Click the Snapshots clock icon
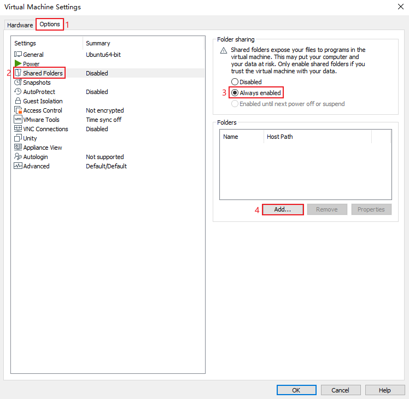The image size is (409, 399). coord(17,83)
